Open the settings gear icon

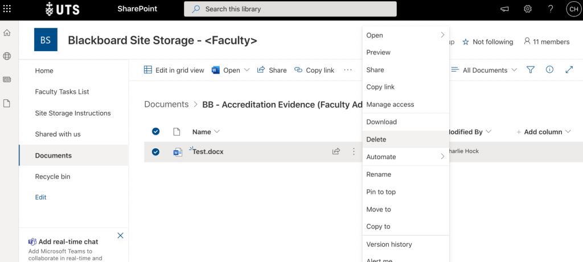point(527,9)
